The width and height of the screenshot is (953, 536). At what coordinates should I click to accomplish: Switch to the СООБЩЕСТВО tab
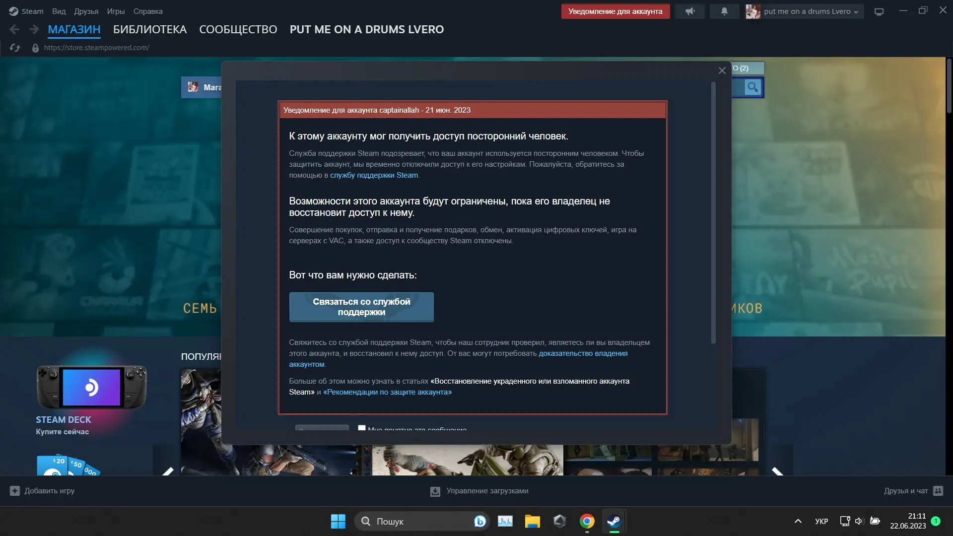(238, 29)
